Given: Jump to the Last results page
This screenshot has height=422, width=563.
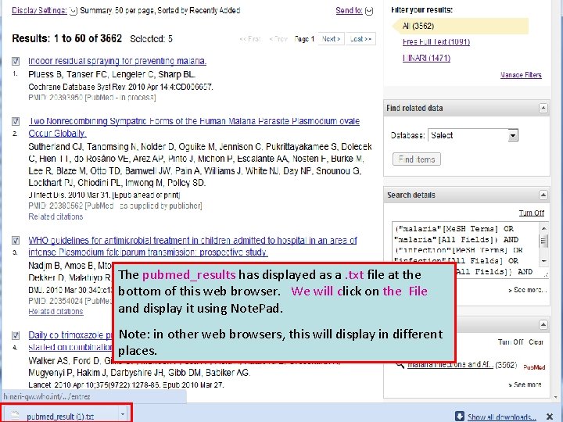Looking at the screenshot, I should 360,39.
